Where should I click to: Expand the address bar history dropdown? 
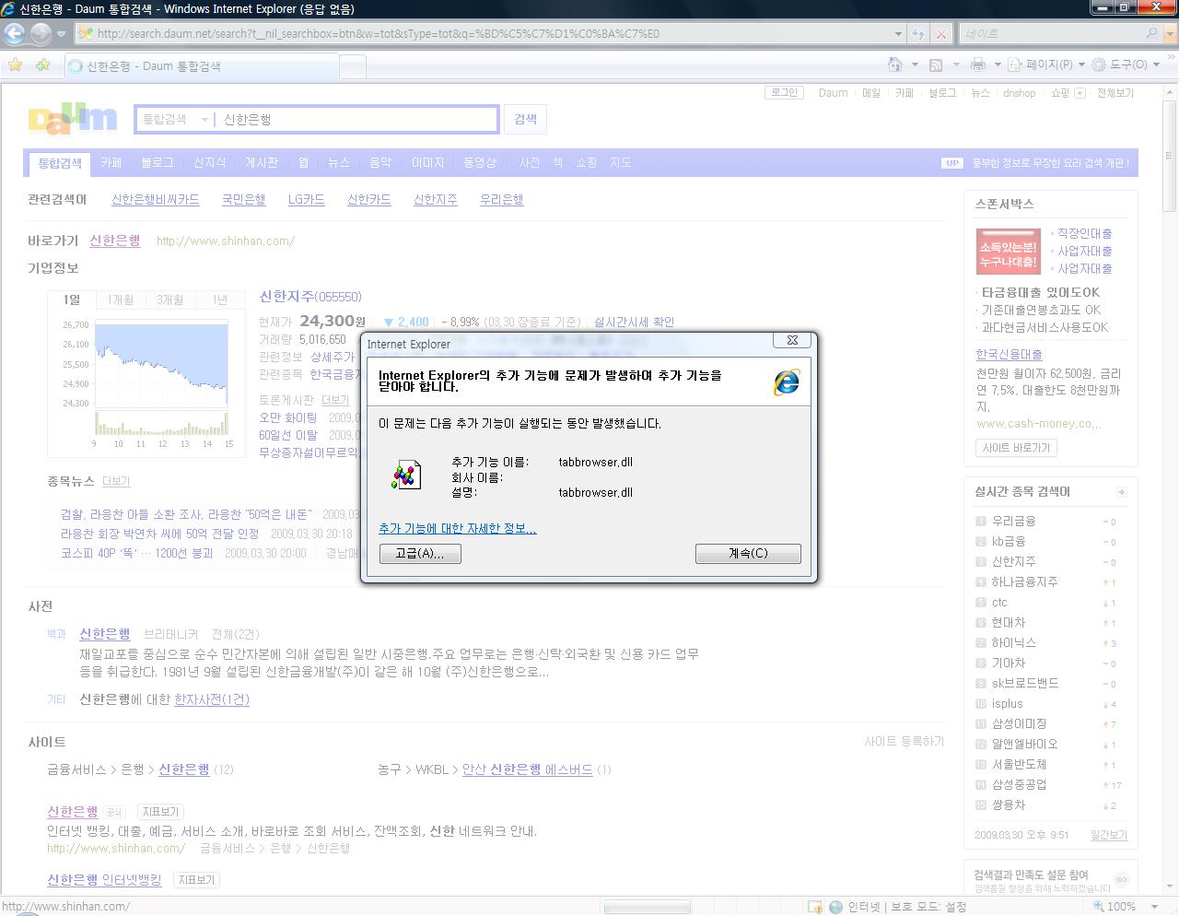[898, 34]
